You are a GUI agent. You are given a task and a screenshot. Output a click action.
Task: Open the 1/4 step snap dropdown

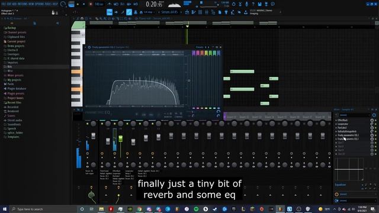pos(149,12)
